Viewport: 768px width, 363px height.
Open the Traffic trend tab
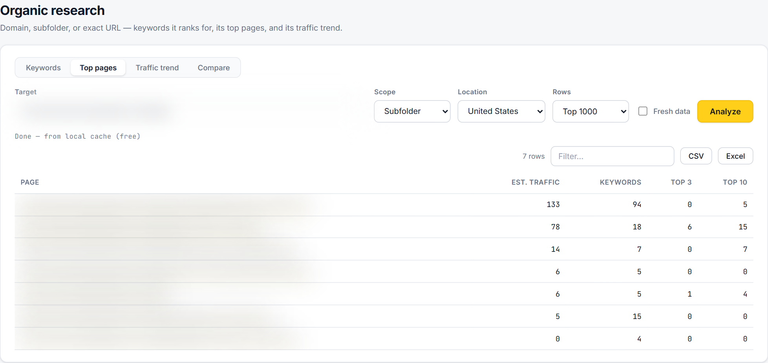[x=157, y=68]
